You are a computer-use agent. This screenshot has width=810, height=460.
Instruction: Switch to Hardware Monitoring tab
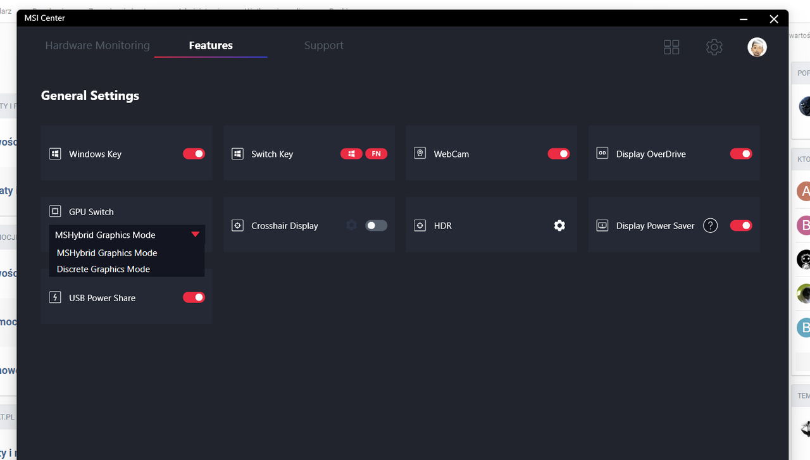click(x=97, y=46)
